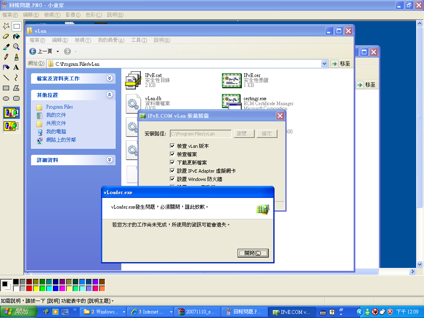Open the 影像 menu in Paint
The height and width of the screenshot is (318, 424).
point(73,15)
